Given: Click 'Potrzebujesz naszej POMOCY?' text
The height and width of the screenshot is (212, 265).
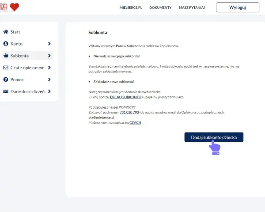Looking at the screenshot, I should [x=112, y=107].
